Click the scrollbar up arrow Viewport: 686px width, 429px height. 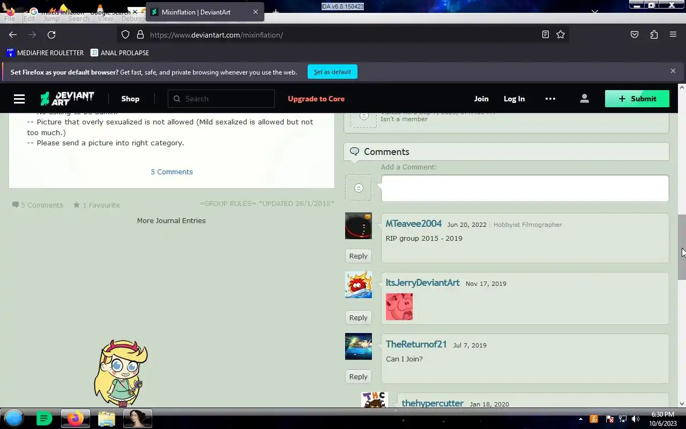click(682, 87)
